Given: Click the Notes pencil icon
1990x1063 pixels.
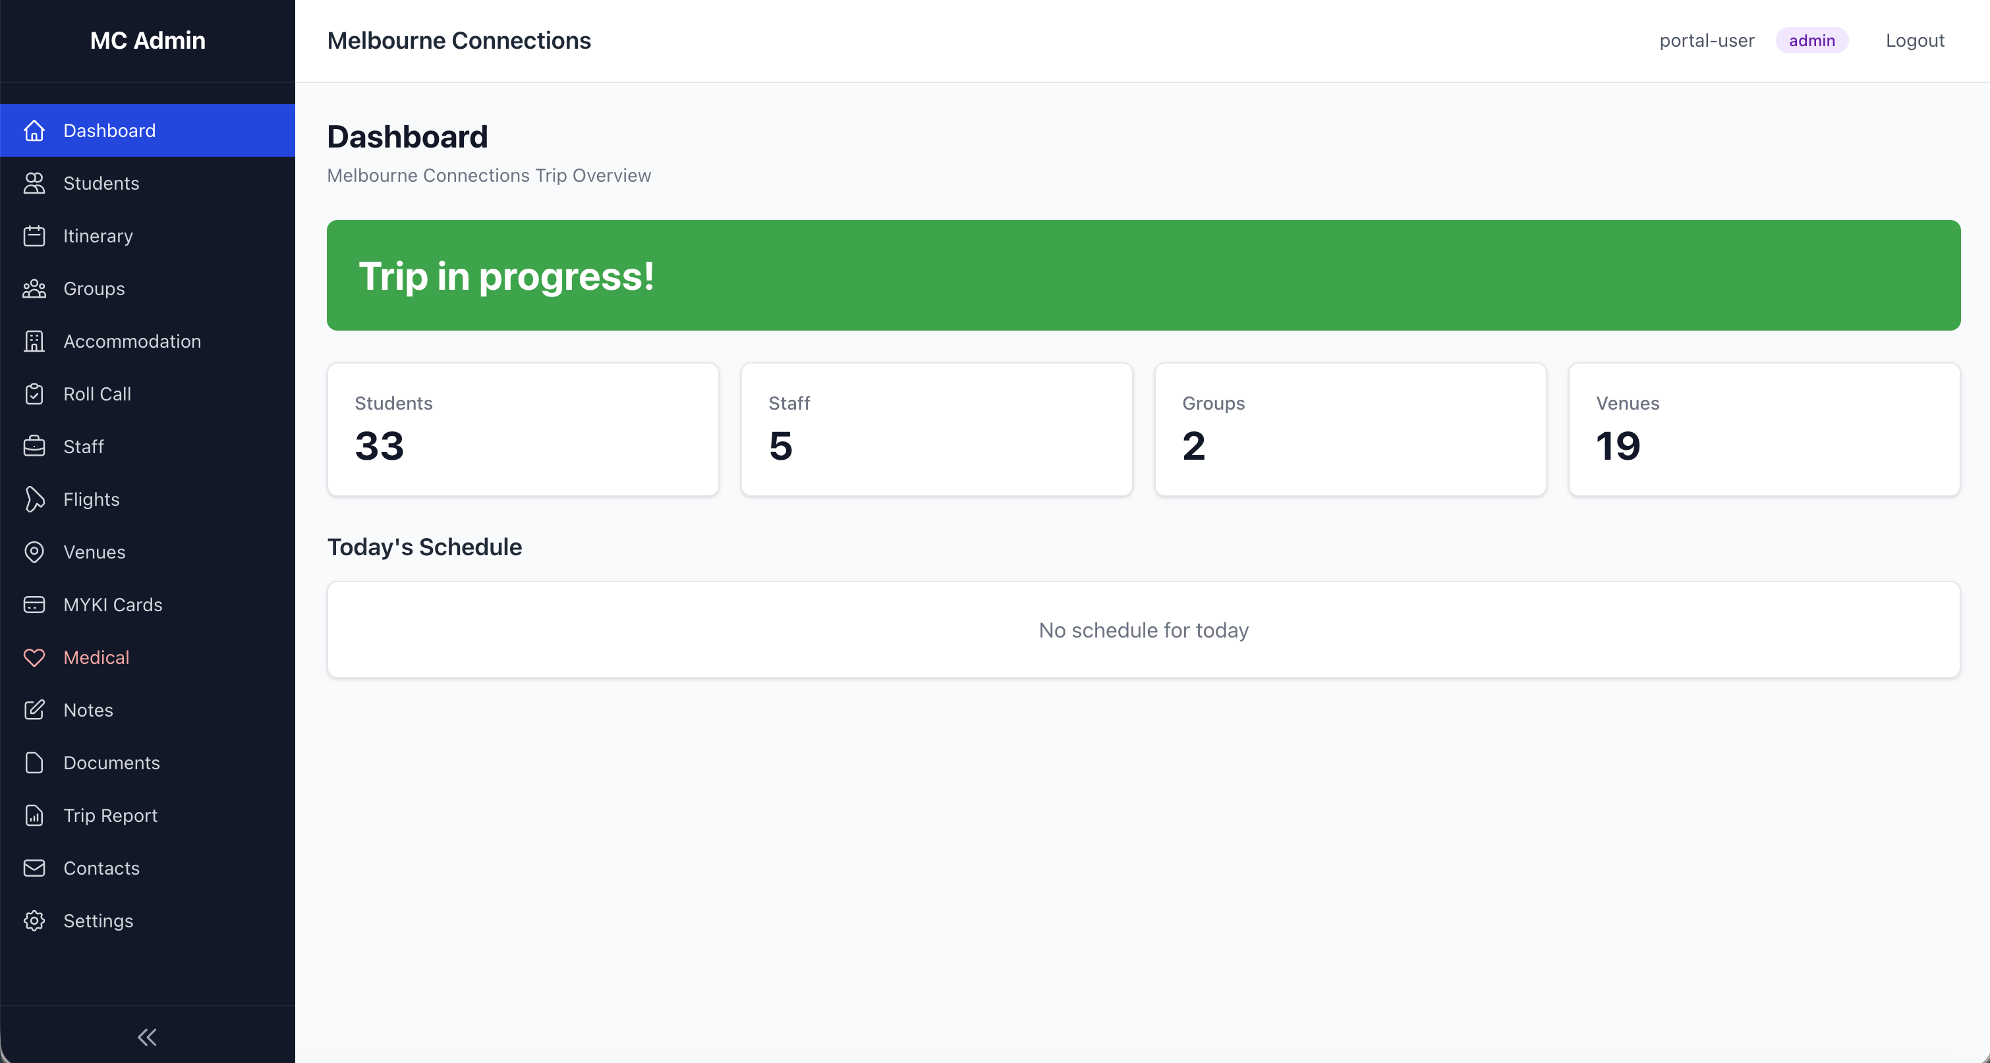Looking at the screenshot, I should 35,710.
